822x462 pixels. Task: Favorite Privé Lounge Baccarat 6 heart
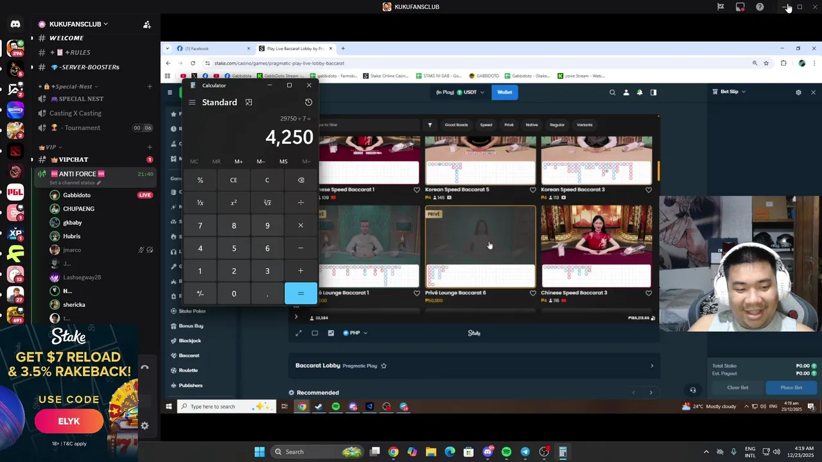(x=532, y=293)
